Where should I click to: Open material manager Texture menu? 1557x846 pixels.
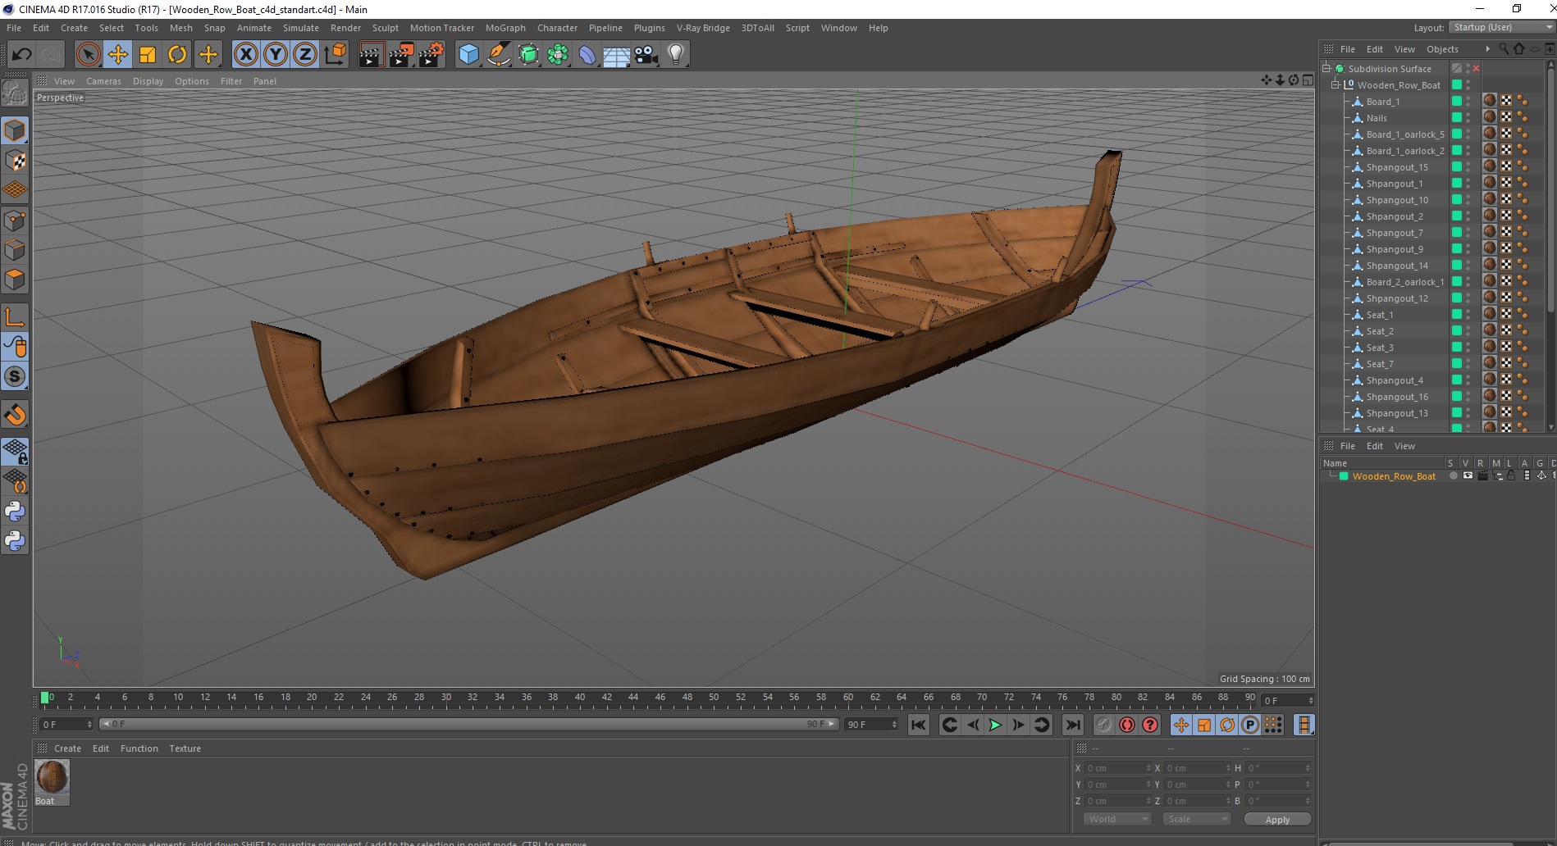[x=185, y=748]
